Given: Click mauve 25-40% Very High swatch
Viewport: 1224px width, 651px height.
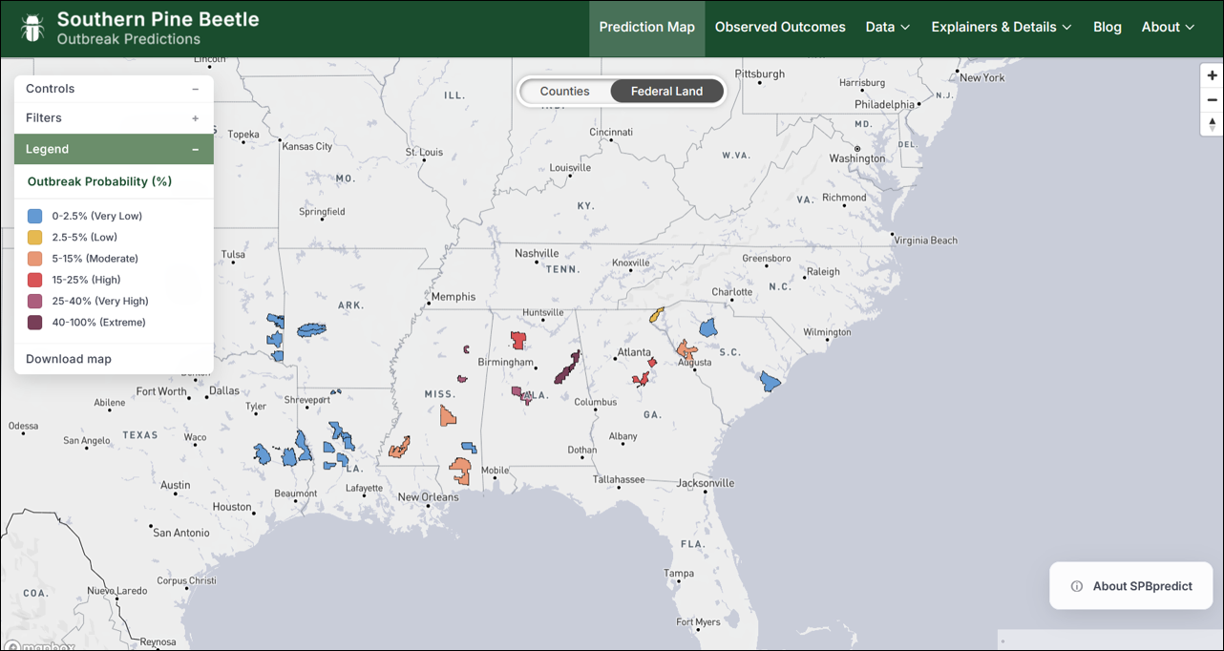Looking at the screenshot, I should click(x=35, y=302).
